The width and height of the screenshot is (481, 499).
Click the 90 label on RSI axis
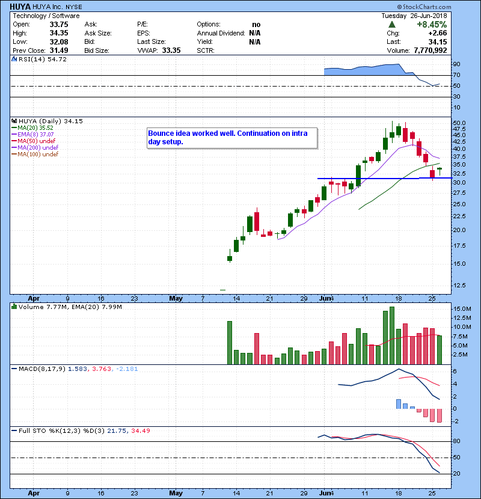tap(456, 64)
